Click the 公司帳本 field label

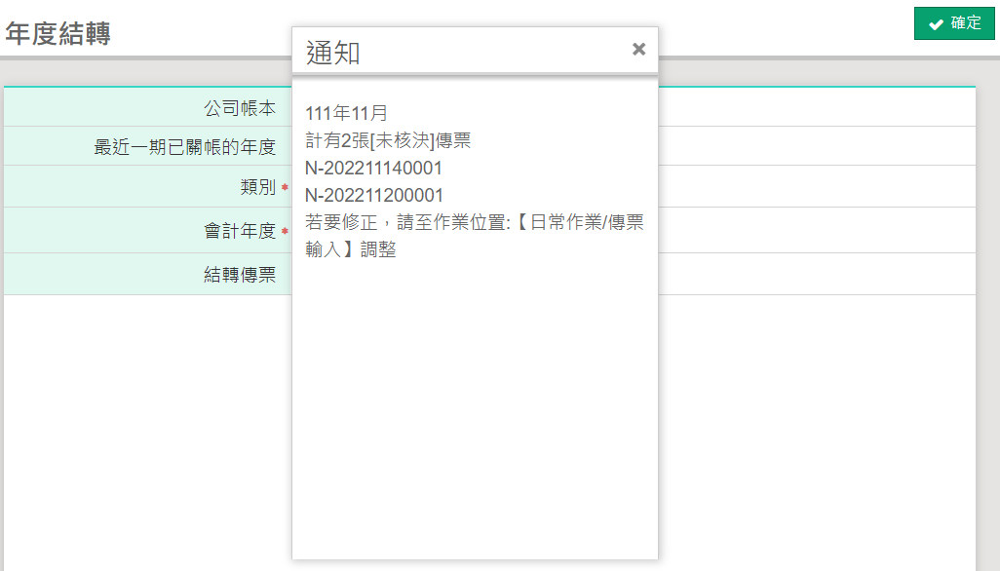240,107
